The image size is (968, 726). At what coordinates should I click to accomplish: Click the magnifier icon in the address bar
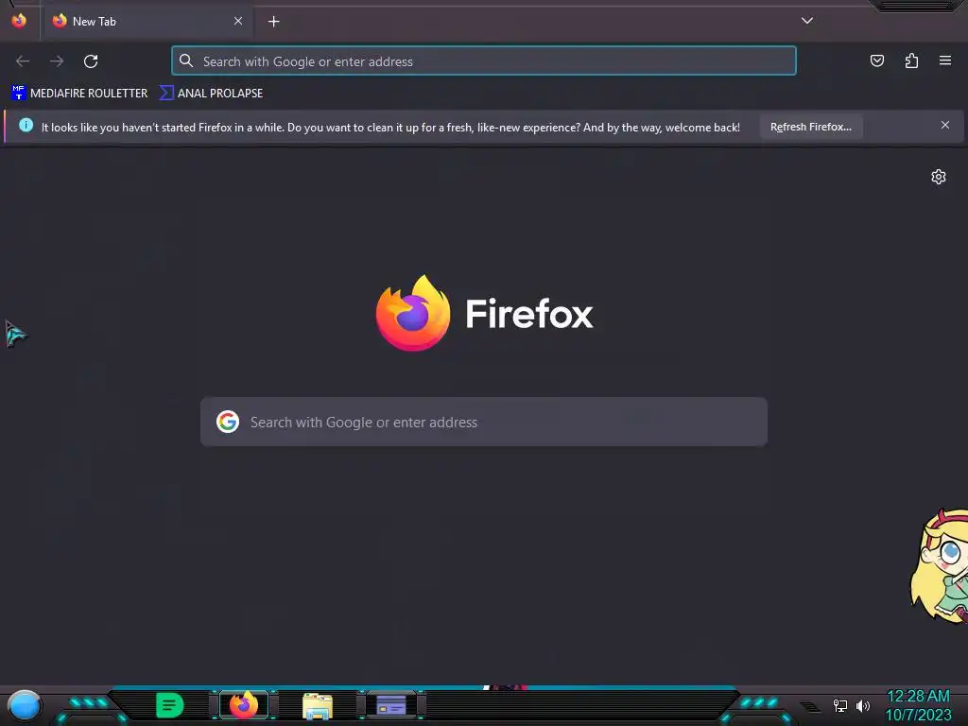pyautogui.click(x=186, y=60)
